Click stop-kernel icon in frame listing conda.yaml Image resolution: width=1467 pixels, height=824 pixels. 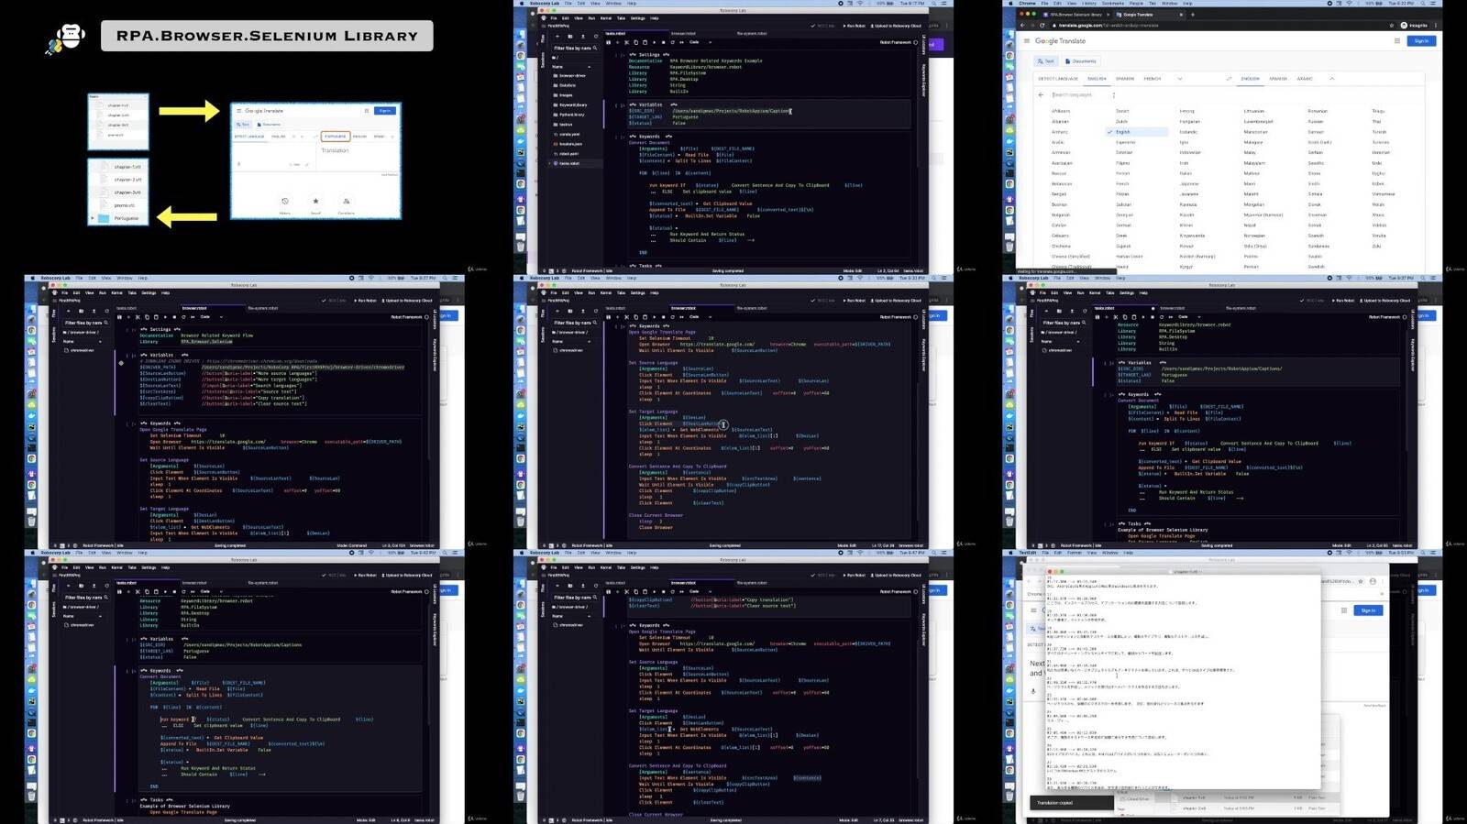(x=664, y=42)
